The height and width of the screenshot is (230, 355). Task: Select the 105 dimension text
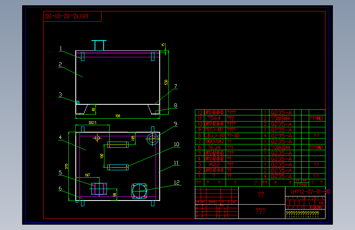(133, 138)
